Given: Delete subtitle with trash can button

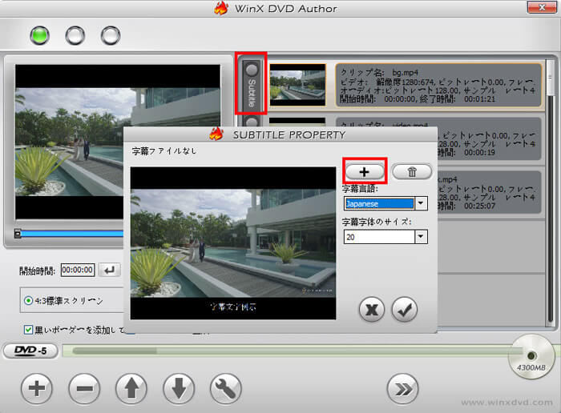Looking at the screenshot, I should pos(412,172).
